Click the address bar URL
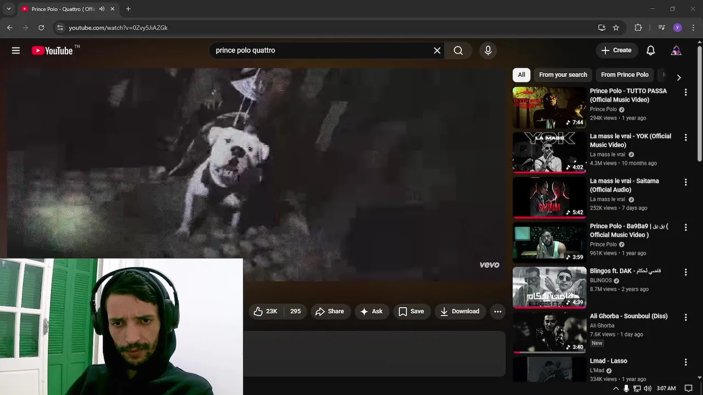The width and height of the screenshot is (703, 395). click(118, 27)
